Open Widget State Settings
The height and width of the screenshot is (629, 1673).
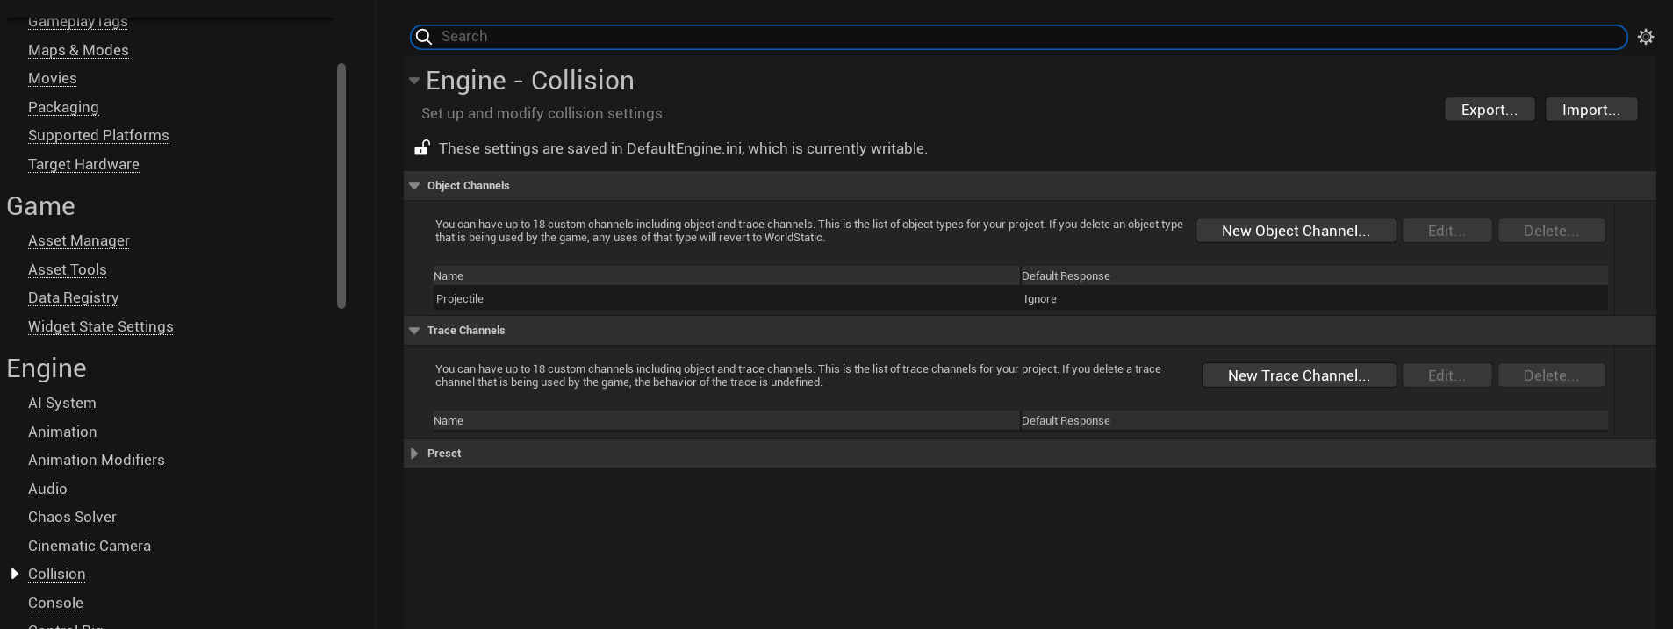[100, 326]
